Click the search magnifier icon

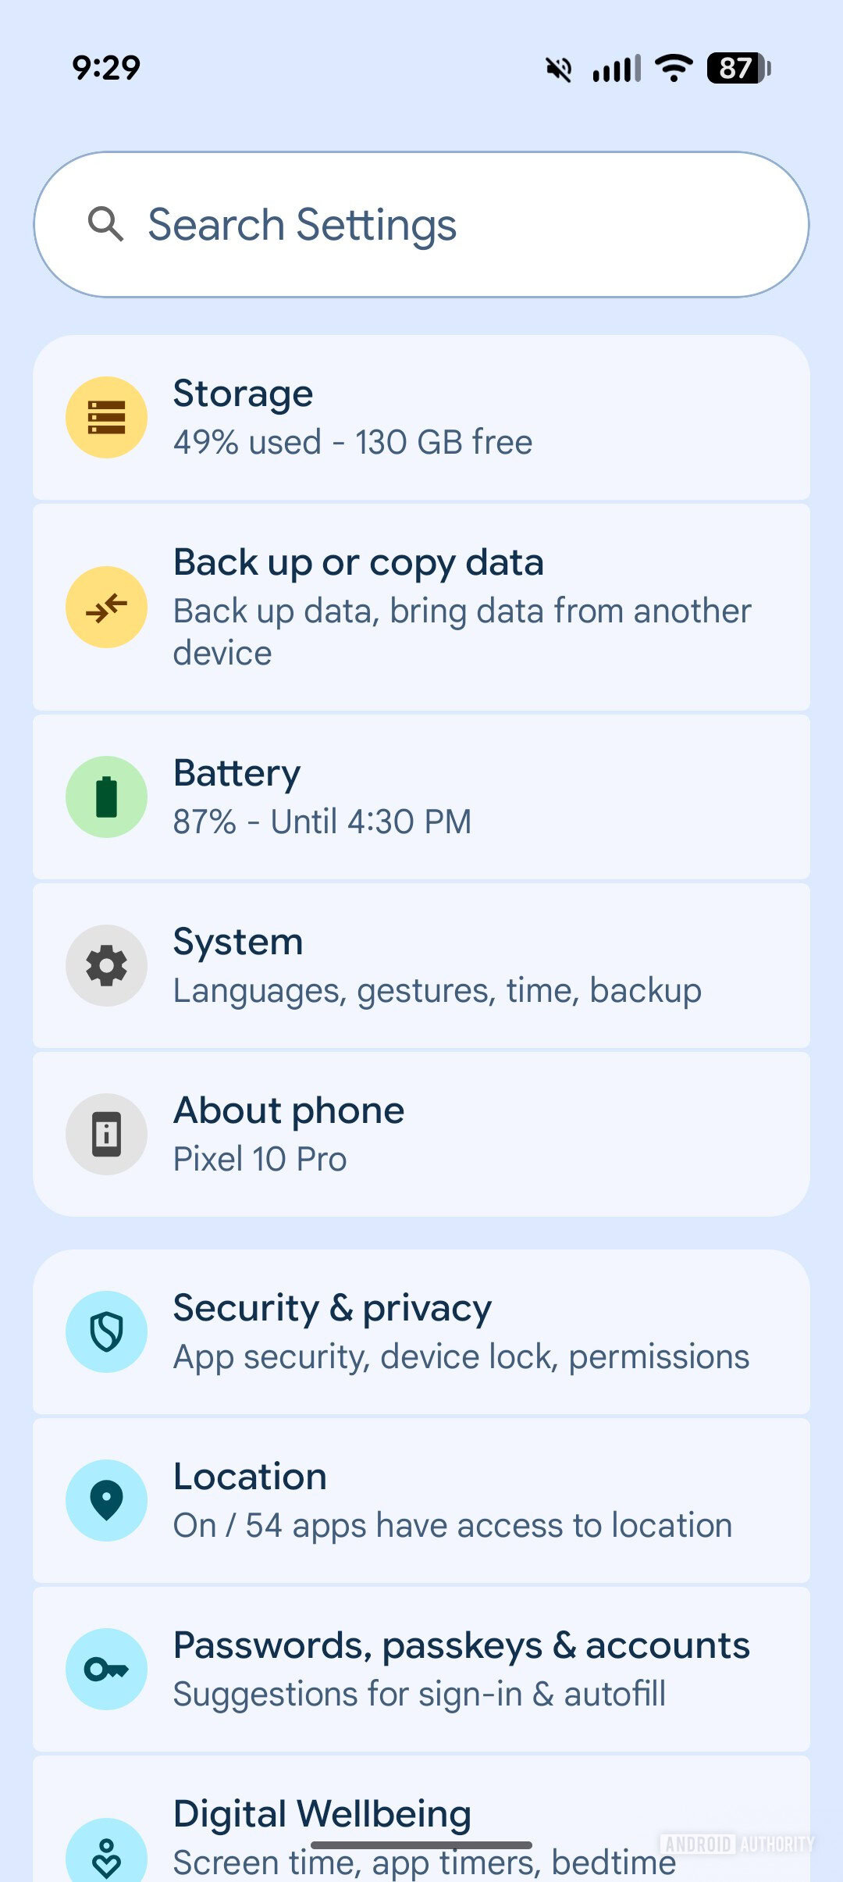pos(106,224)
